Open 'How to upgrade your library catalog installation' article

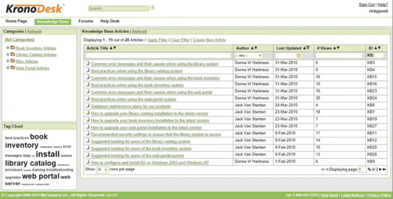pos(149,113)
